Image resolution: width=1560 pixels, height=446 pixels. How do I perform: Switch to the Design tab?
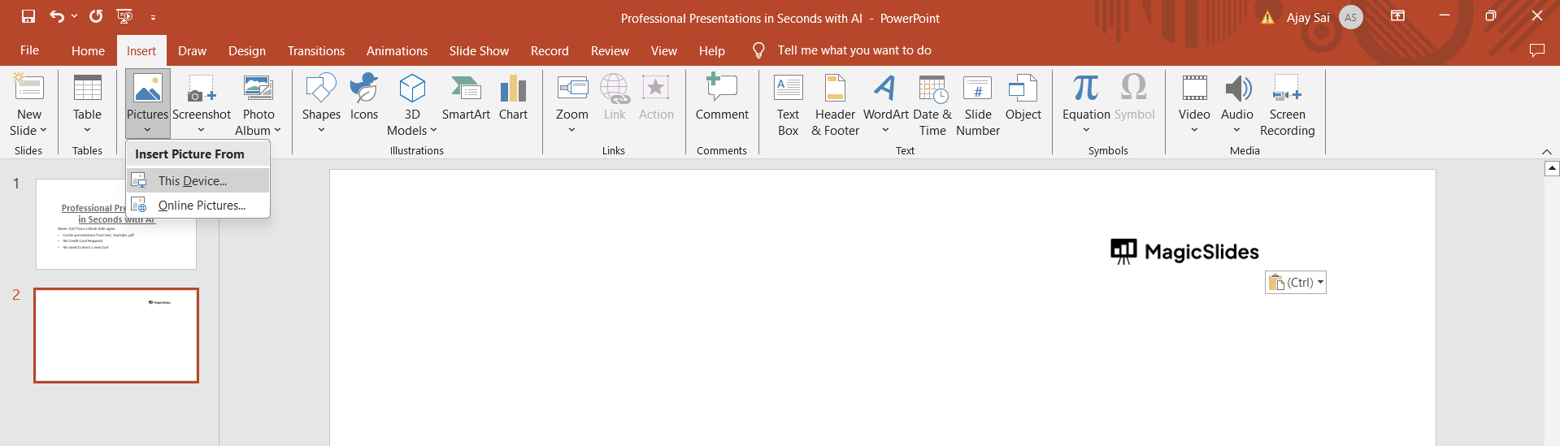[x=246, y=50]
